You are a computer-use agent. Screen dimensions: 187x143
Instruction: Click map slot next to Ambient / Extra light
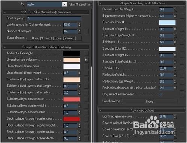pyautogui.click(x=86, y=54)
